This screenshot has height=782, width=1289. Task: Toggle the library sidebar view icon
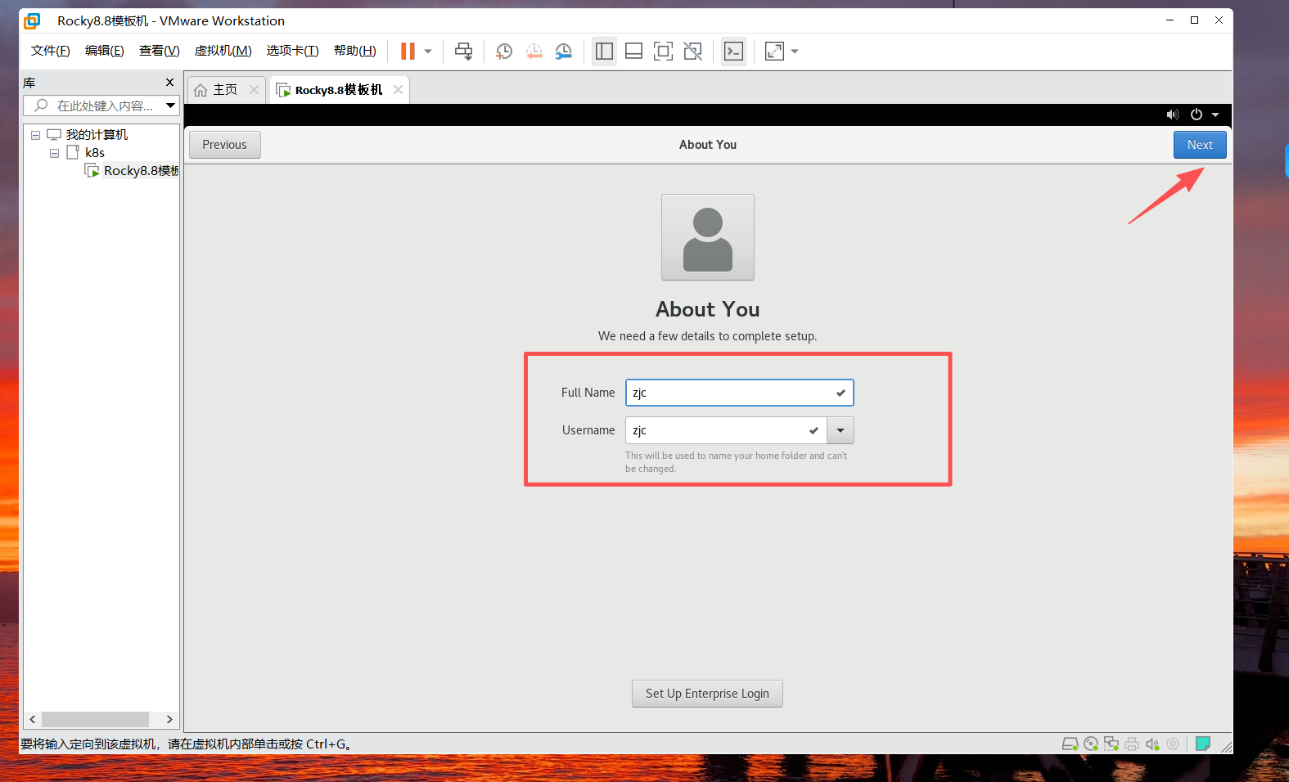click(604, 52)
